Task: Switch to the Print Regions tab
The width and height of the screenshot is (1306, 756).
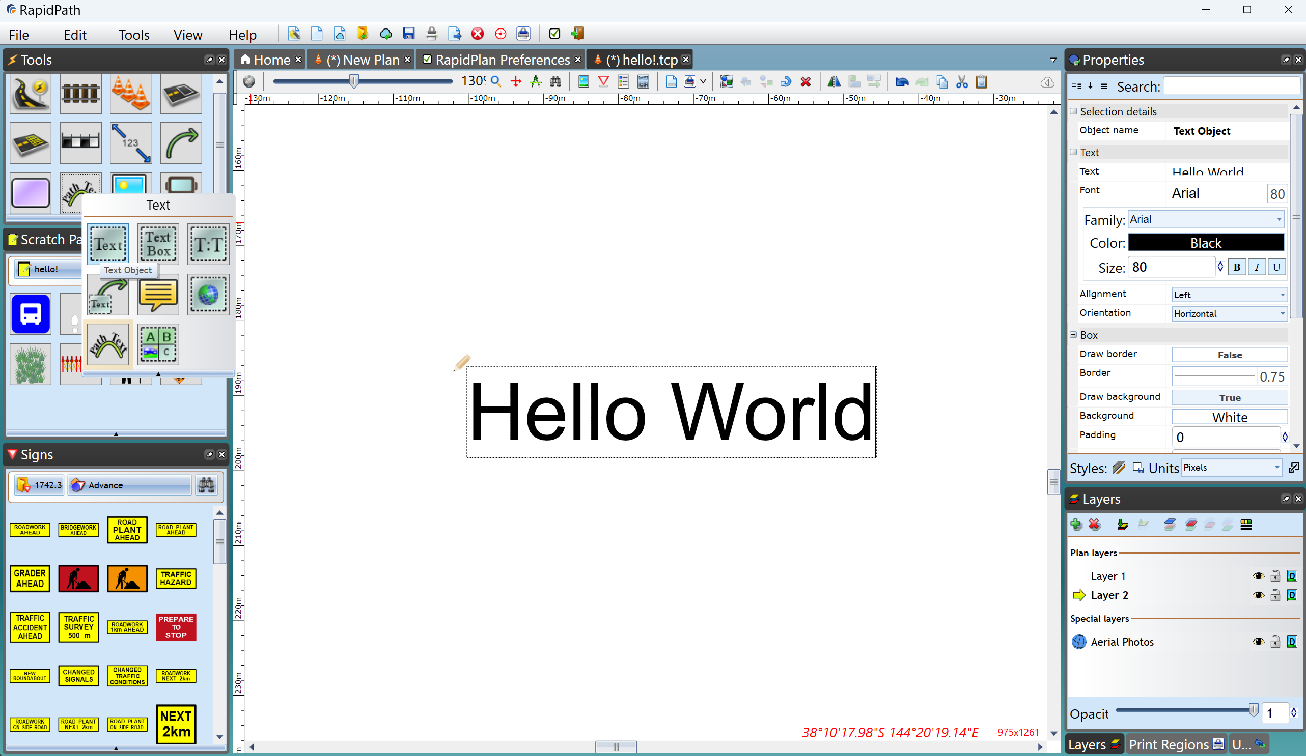Action: coord(1176,745)
